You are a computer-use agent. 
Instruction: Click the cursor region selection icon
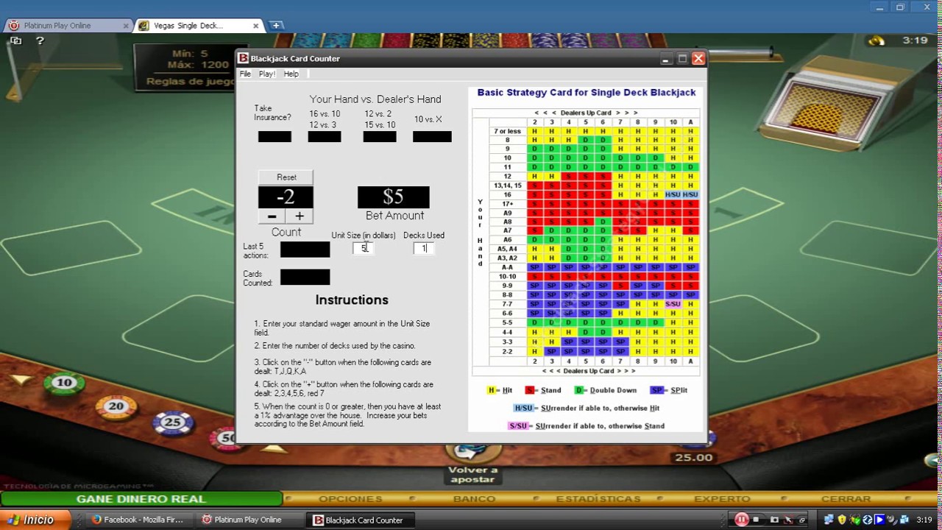click(x=788, y=520)
